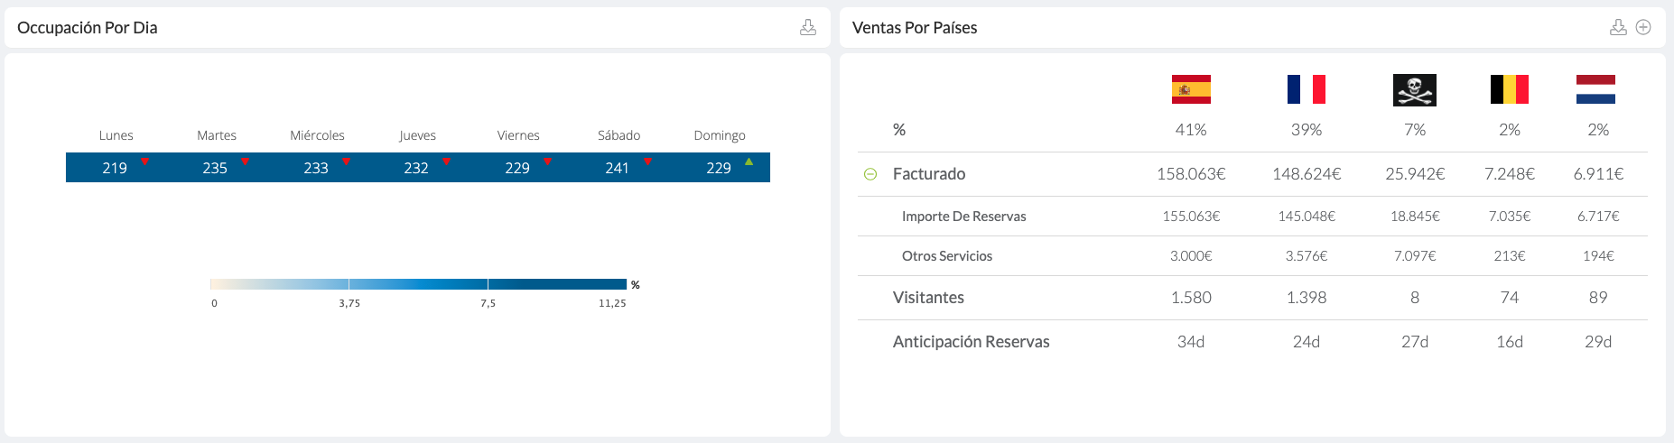The image size is (1674, 443).
Task: Select the Belgium flag column
Action: tap(1510, 89)
